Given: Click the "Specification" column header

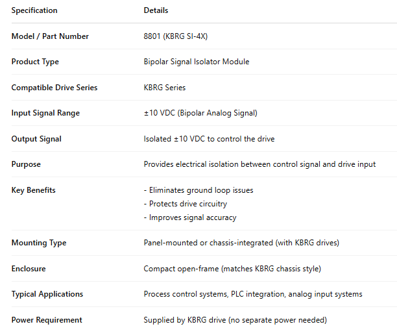Looking at the screenshot, I should tap(34, 10).
